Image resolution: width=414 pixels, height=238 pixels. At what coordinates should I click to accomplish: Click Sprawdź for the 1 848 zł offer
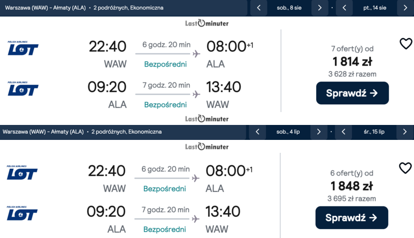(351, 217)
